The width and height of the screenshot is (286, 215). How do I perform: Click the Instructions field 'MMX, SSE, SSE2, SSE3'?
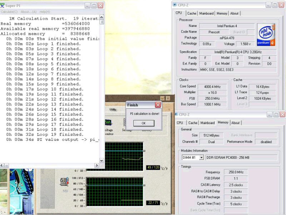point(238,70)
